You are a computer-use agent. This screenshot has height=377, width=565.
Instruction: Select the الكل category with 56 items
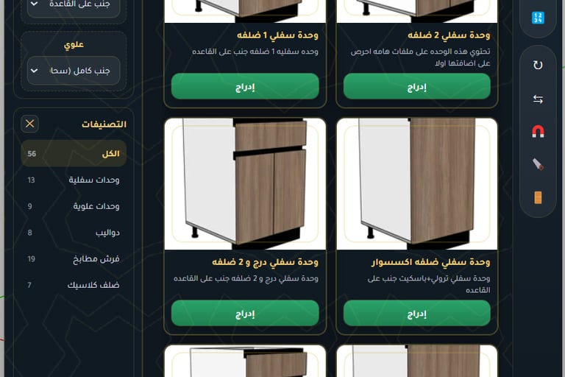click(74, 154)
